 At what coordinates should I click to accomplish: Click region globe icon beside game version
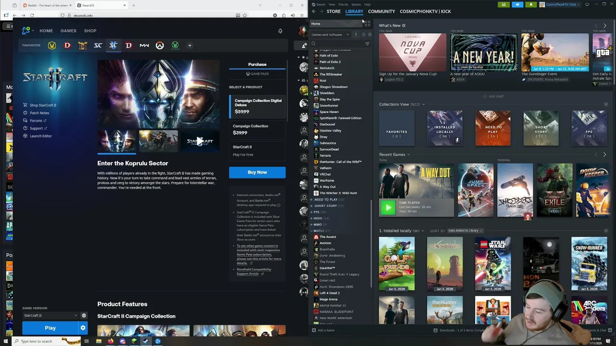[x=84, y=316]
